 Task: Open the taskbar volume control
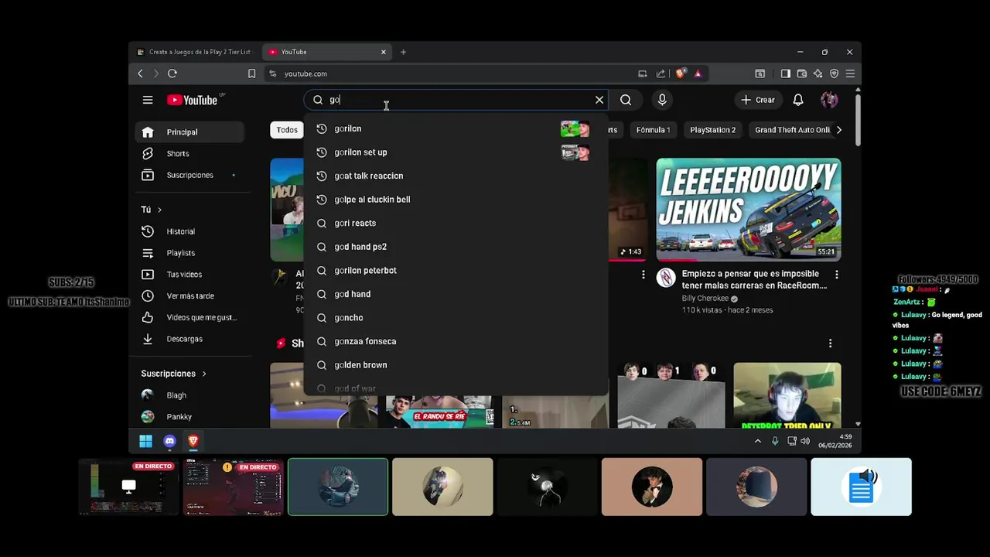click(x=805, y=441)
